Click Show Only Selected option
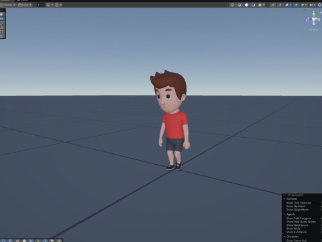The image size is (322, 242). 299,203
